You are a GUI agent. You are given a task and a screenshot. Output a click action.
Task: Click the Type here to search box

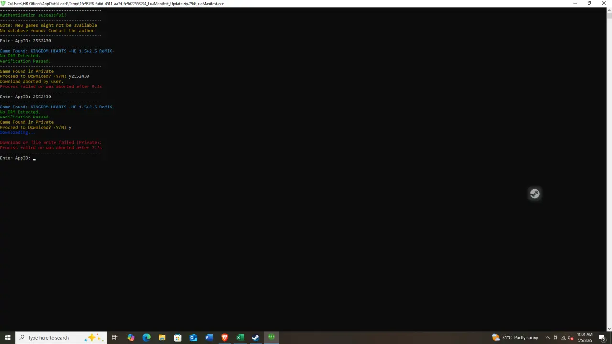61,338
